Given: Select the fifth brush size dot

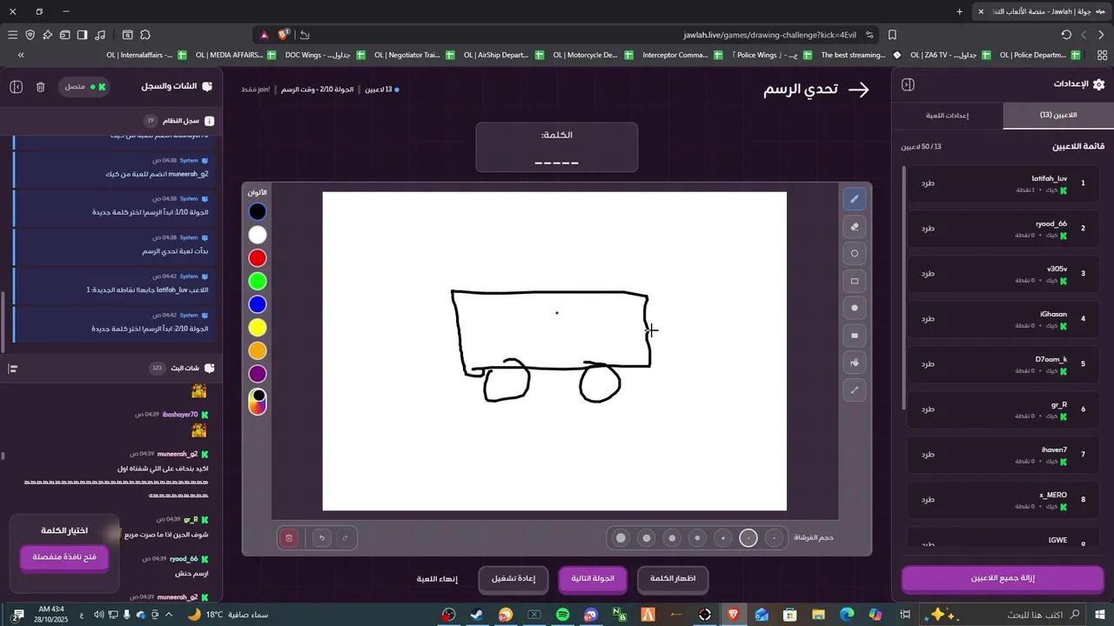Looking at the screenshot, I should [672, 538].
